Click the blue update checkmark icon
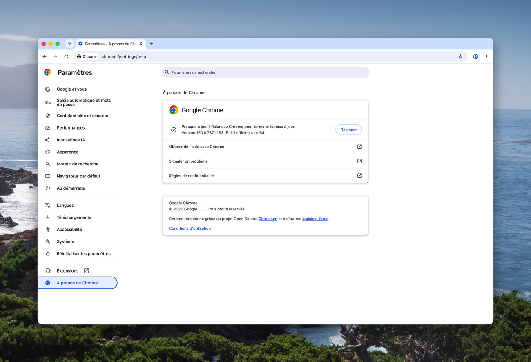The width and height of the screenshot is (531, 362). [174, 130]
